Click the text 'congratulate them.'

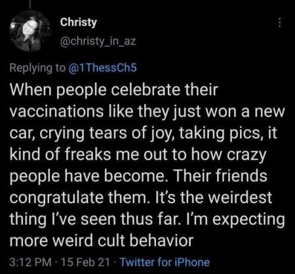pyautogui.click(x=79, y=197)
